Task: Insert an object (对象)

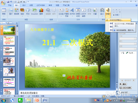Action: click(95, 12)
